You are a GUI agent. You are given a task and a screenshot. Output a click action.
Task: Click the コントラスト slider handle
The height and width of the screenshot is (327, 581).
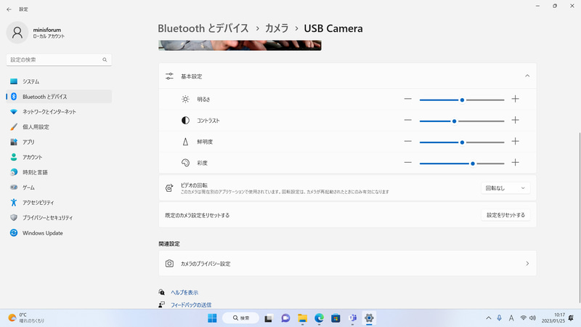[x=454, y=121]
